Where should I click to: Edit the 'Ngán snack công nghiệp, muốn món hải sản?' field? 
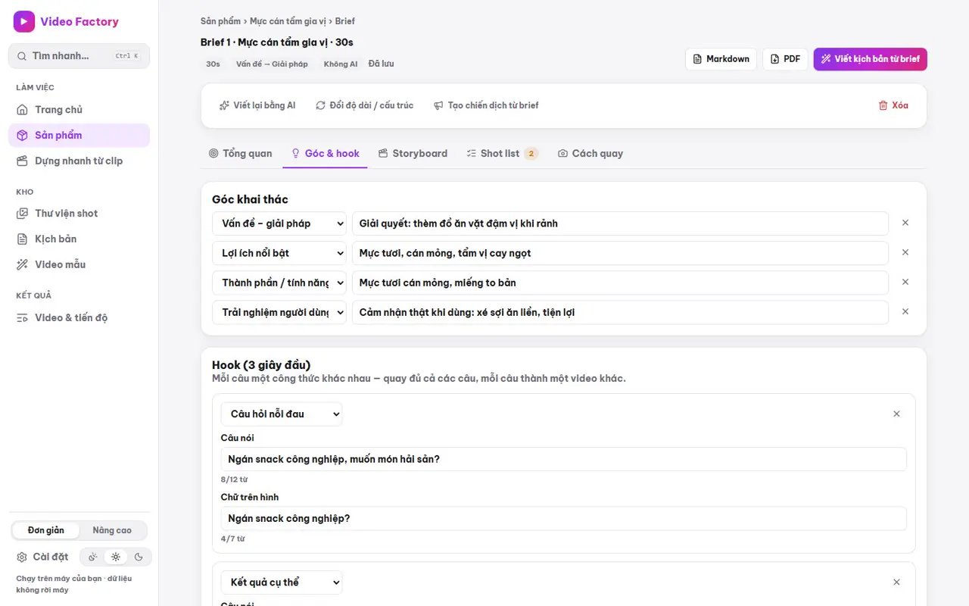(564, 459)
